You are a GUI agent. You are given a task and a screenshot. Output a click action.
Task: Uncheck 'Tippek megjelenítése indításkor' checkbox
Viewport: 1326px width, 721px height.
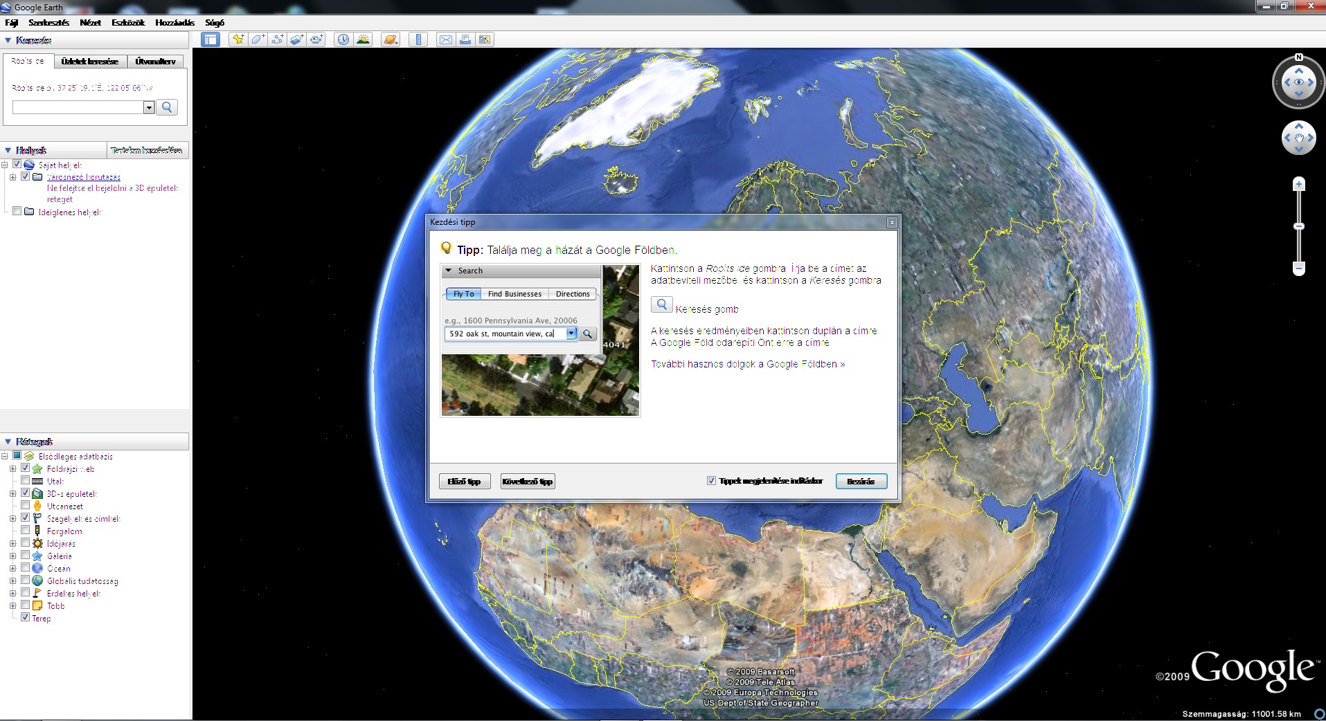(711, 481)
